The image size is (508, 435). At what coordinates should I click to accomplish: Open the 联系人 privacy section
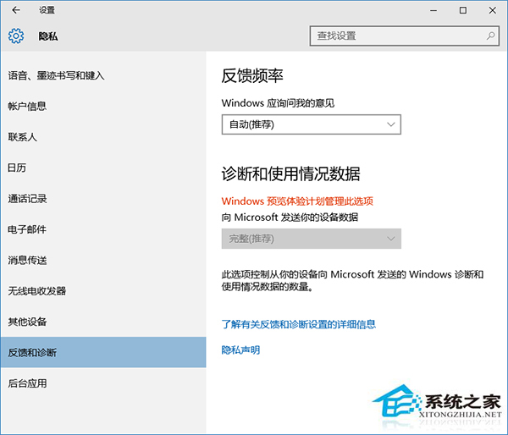point(103,137)
